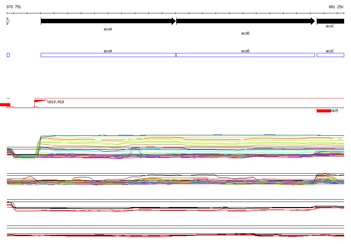Click the solid red block at left edge
Screen dimensions: 351x244
click(x=5, y=105)
